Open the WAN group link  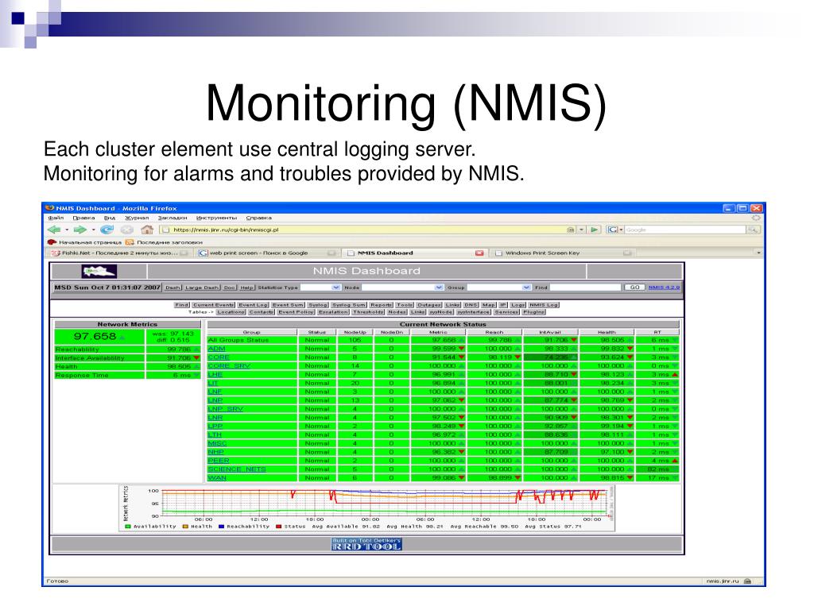217,477
